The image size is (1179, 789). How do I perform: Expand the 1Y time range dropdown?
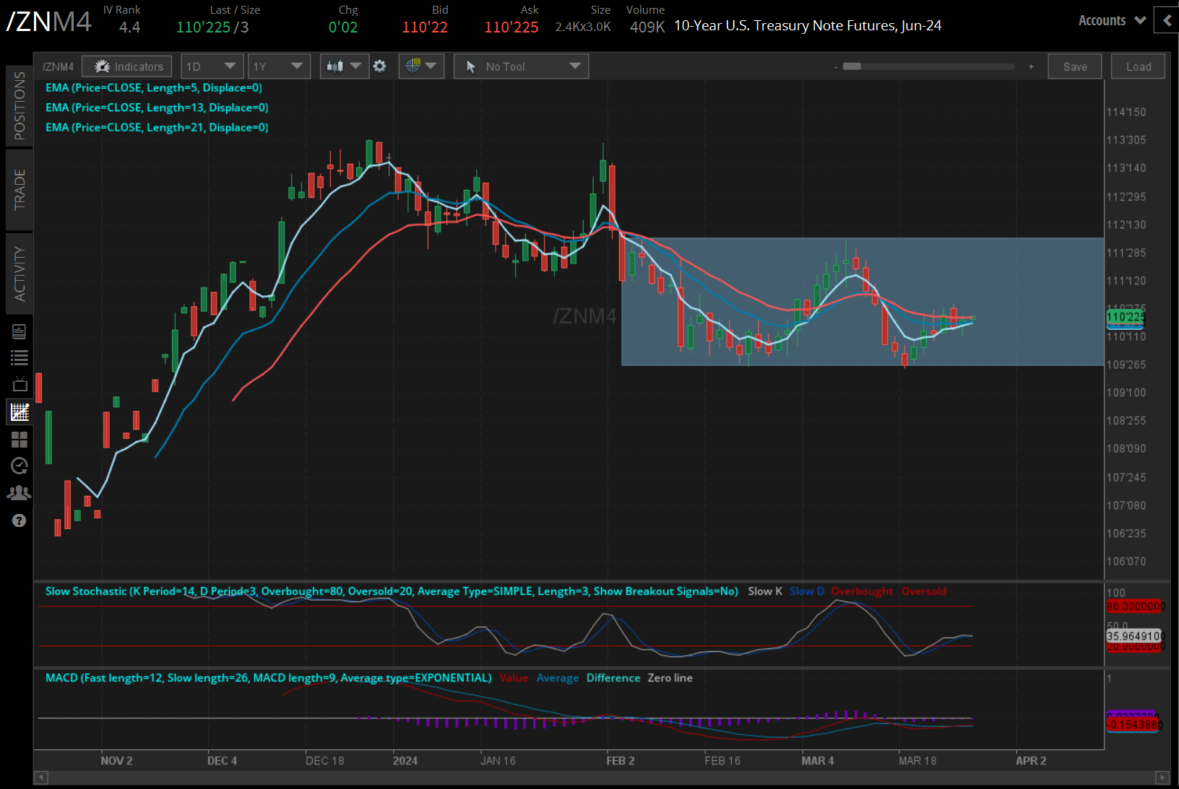point(278,66)
